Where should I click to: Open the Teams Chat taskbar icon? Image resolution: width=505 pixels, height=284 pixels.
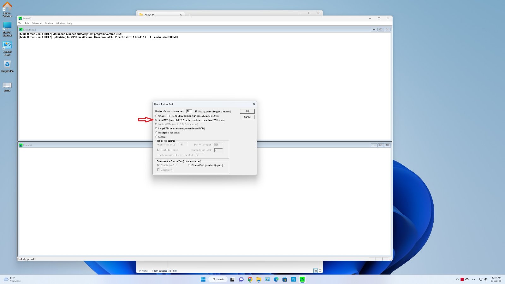tap(241, 279)
